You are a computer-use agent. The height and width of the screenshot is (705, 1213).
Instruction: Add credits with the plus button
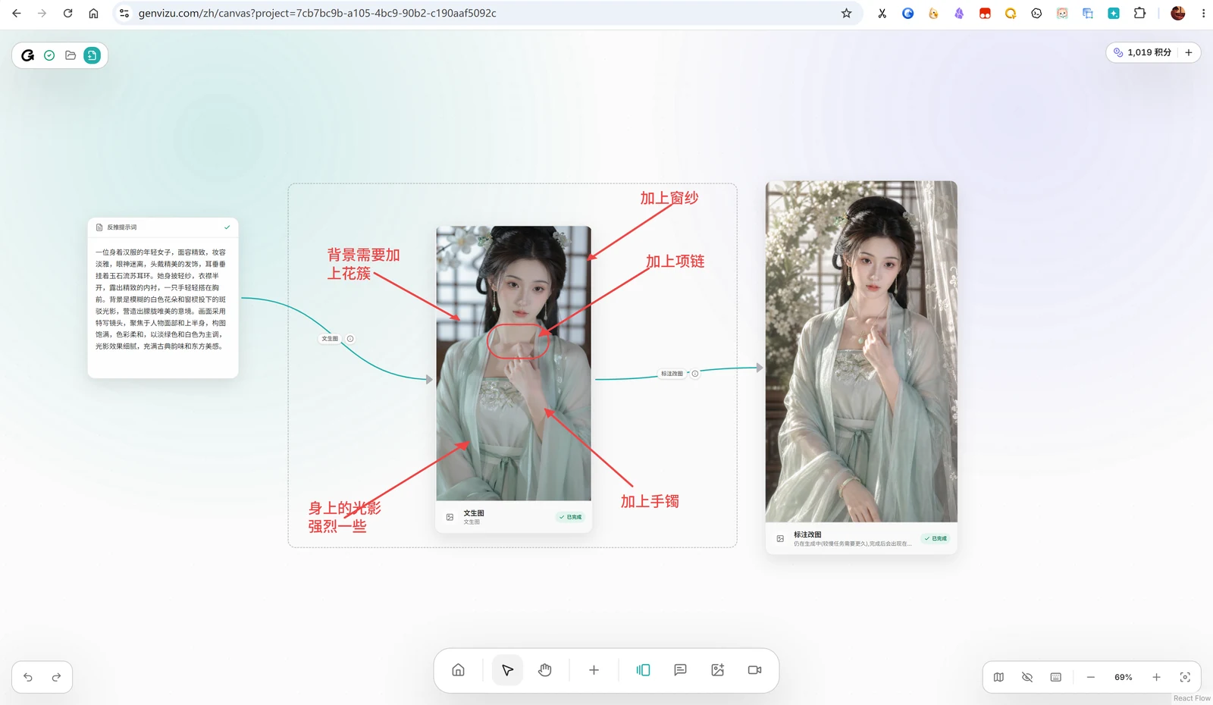[1189, 52]
